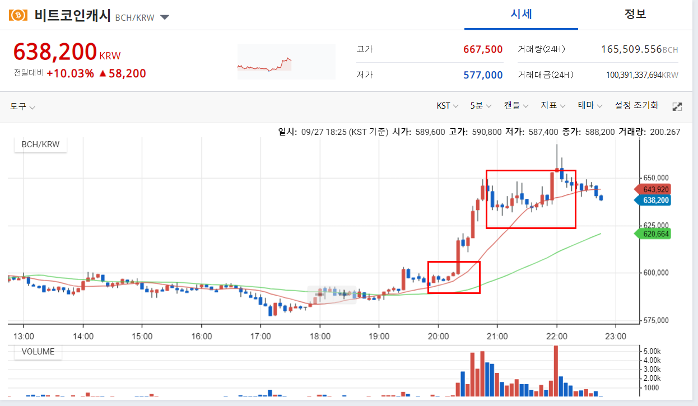Click the 625,000 price axis label
Image resolution: width=698 pixels, height=406 pixels.
tap(656, 225)
